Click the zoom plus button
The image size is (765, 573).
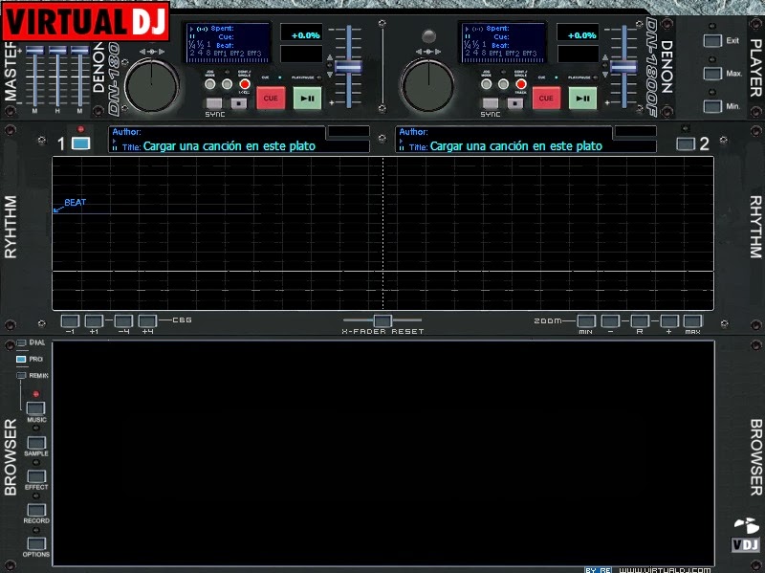[668, 321]
